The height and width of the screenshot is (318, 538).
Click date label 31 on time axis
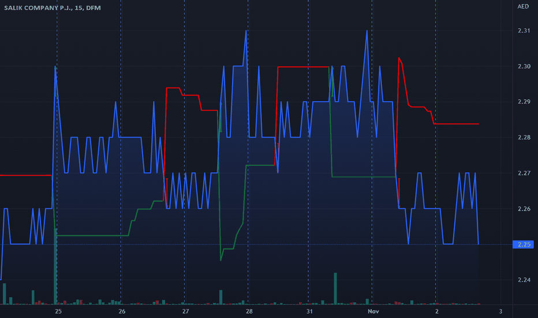pos(309,311)
